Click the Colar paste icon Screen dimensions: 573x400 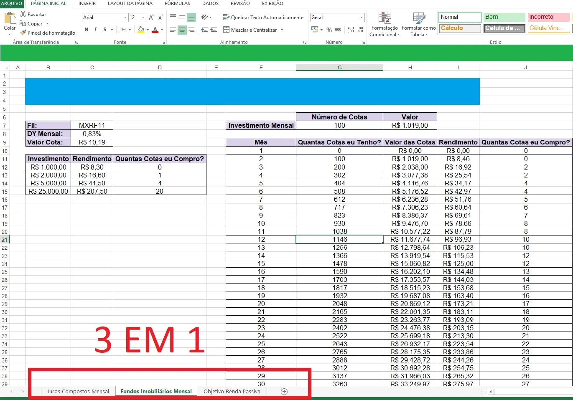click(10, 18)
